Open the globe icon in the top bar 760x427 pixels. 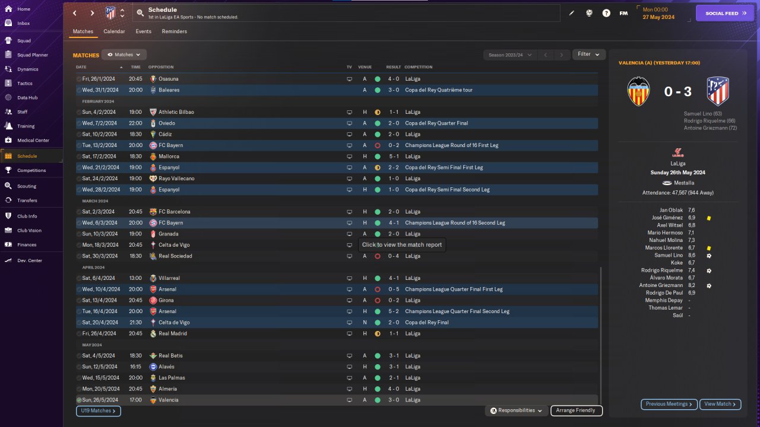(x=589, y=13)
